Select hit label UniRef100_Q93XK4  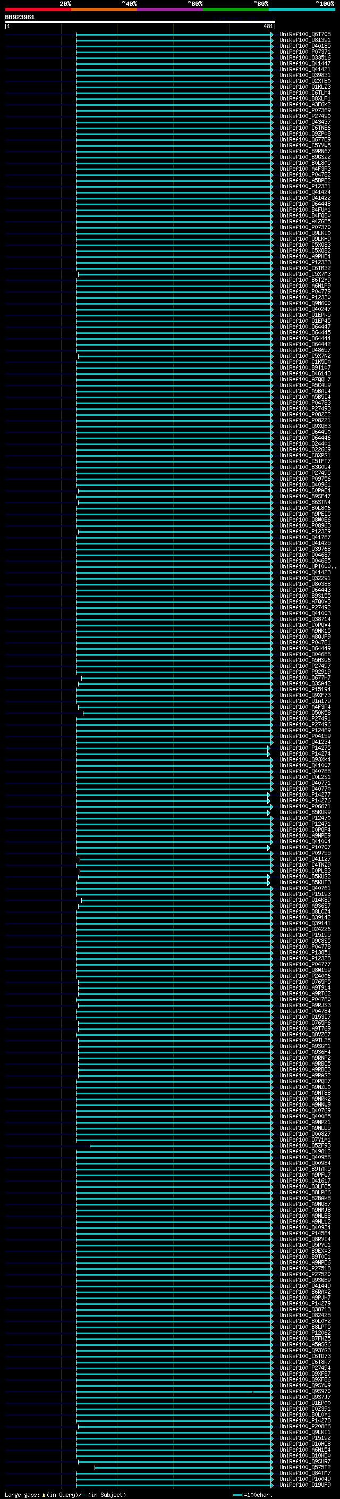coord(305,760)
